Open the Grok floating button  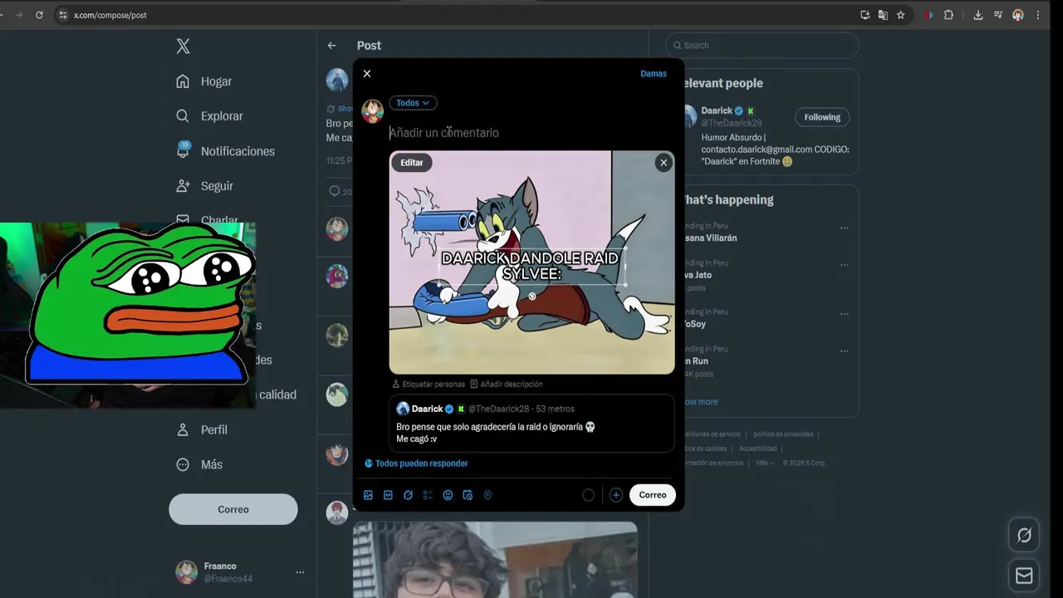(x=1024, y=536)
